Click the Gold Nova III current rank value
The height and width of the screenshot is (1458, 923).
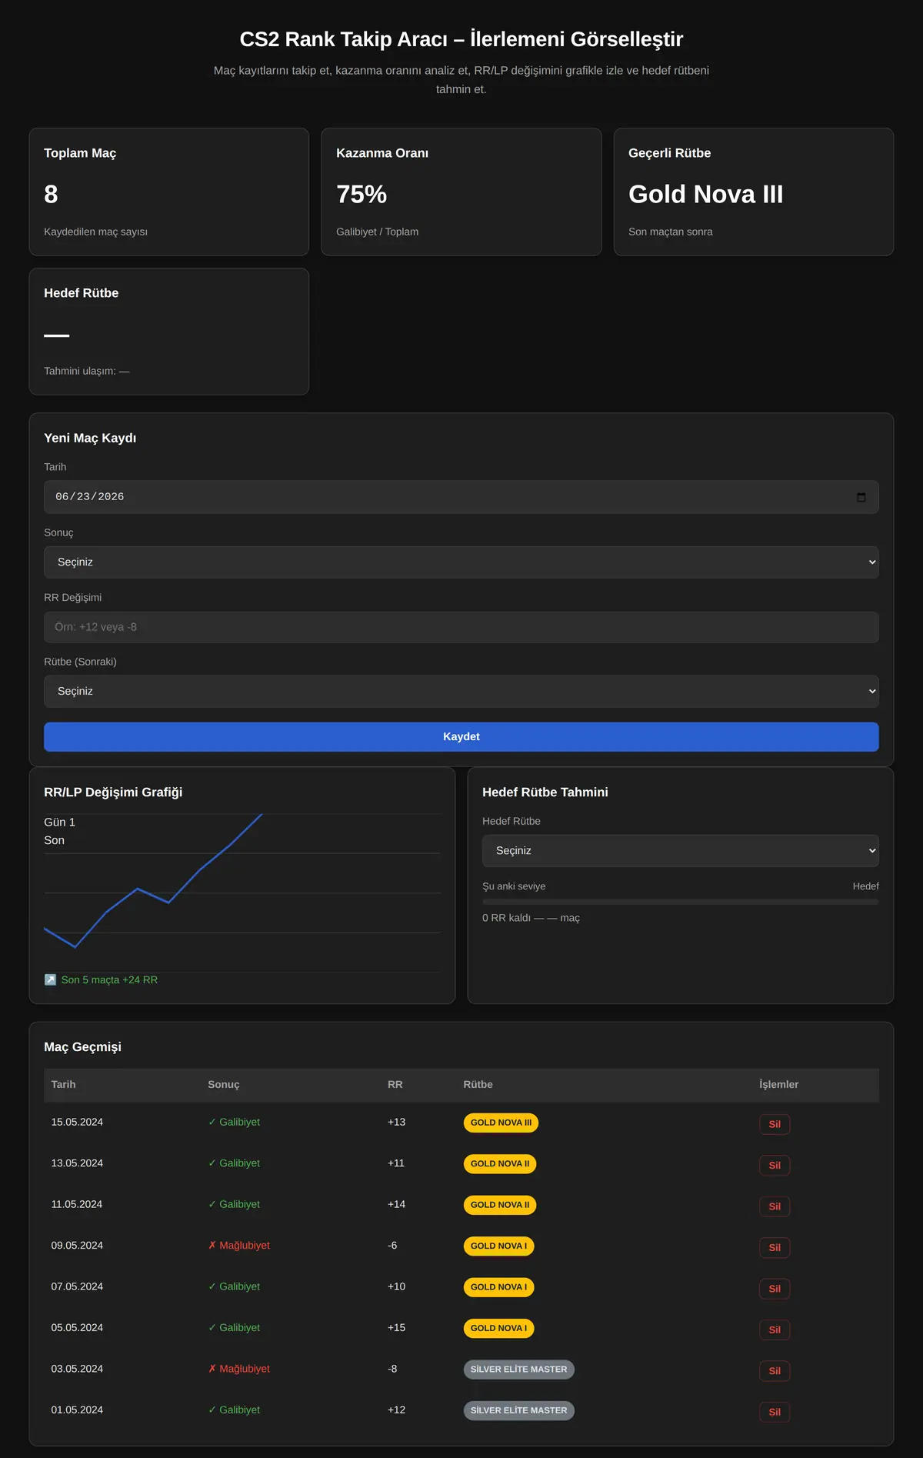[x=705, y=194]
